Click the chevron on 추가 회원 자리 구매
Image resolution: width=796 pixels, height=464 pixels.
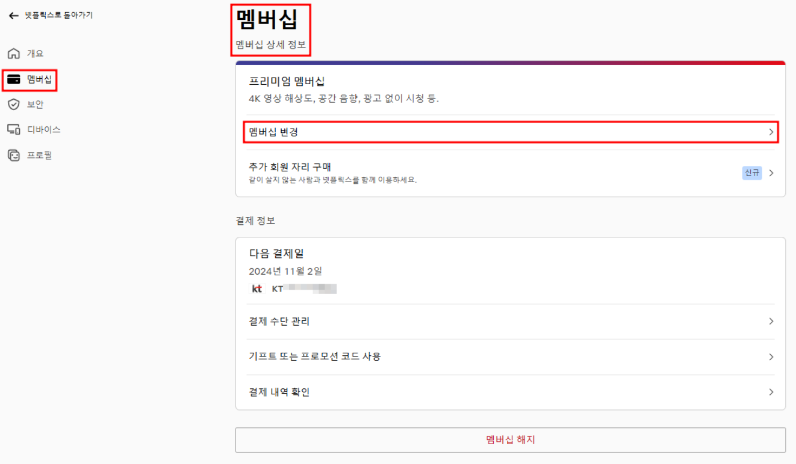point(771,173)
